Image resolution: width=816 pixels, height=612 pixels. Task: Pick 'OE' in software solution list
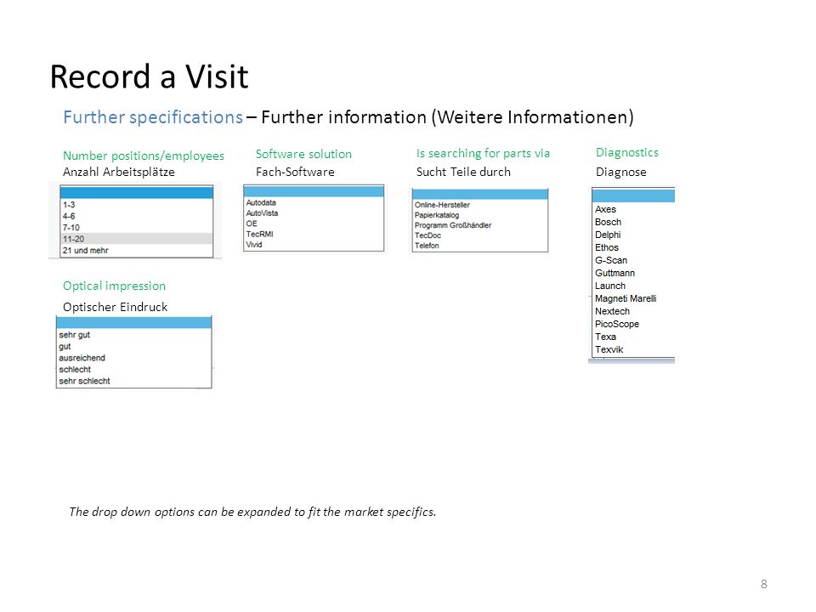click(314, 224)
